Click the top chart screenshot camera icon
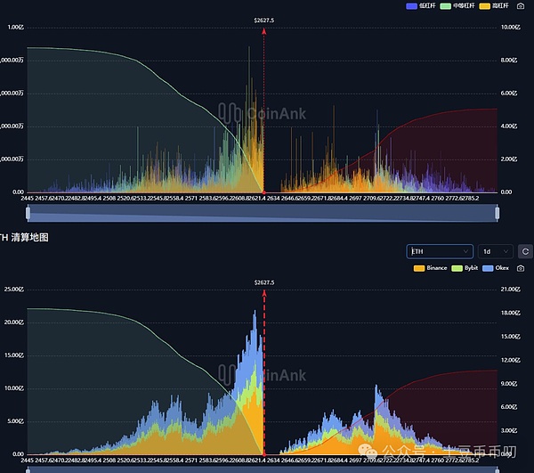Screen dimensions: 534x473 tap(520, 5)
